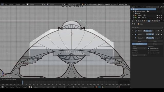Open the Texture properties tab
This screenshot has width=164, height=92.
pos(155,21)
